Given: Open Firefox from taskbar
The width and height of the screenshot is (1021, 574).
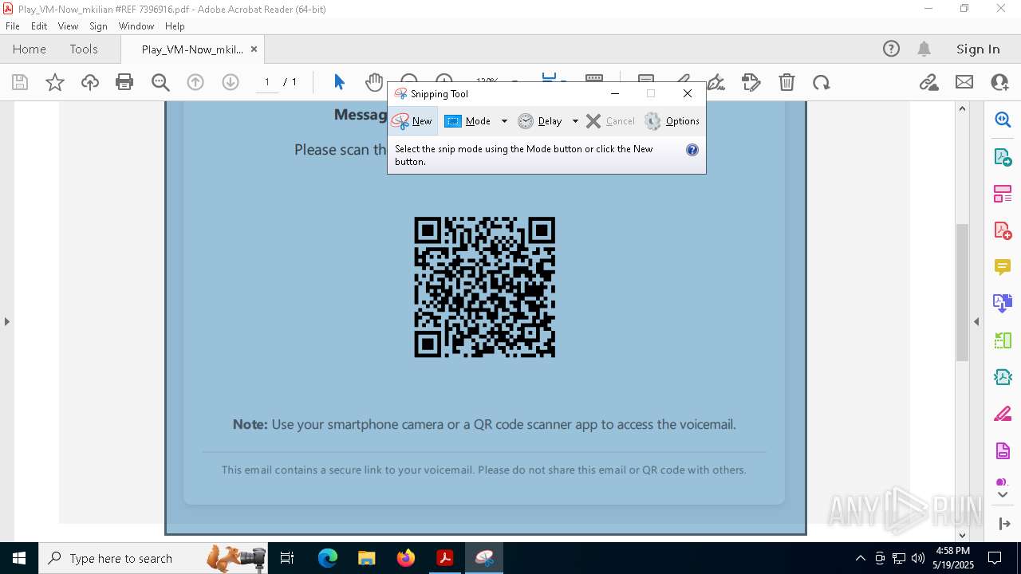Looking at the screenshot, I should pos(406,558).
